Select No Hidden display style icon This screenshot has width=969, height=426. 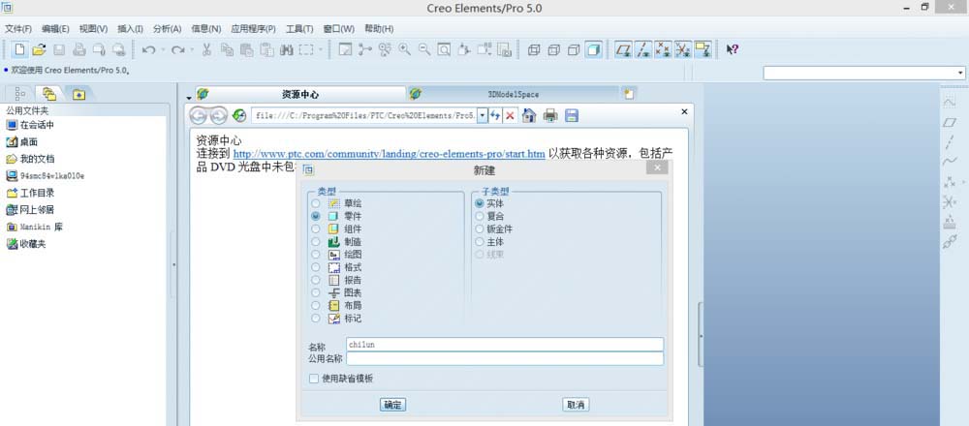pyautogui.click(x=574, y=50)
